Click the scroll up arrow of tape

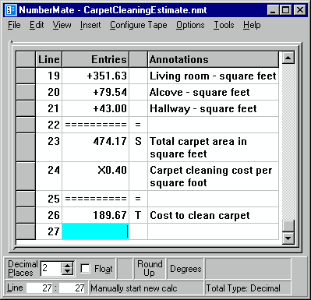pyautogui.click(x=288, y=58)
